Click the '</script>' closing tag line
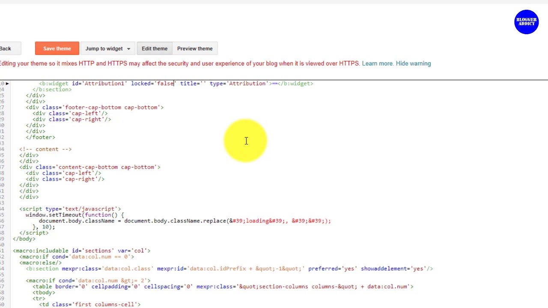The image size is (548, 308). coord(34,233)
